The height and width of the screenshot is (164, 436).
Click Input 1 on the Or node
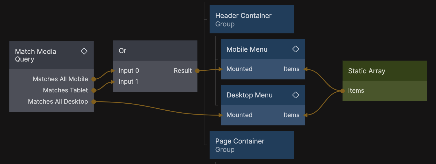[x=128, y=82]
